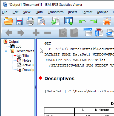Click the /STATISTICS=MEAN SUM line
114x116 pixels.
(x=81, y=65)
